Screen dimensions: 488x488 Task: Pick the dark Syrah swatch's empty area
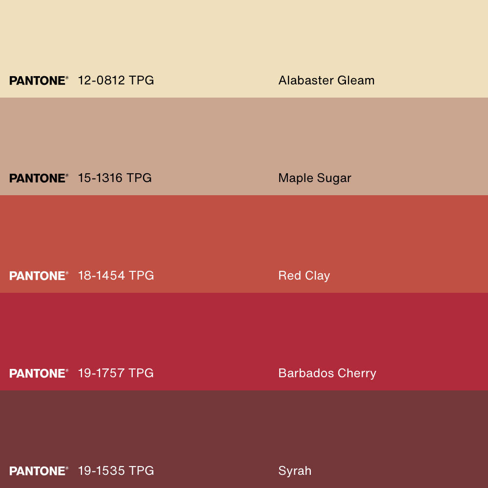point(244,425)
